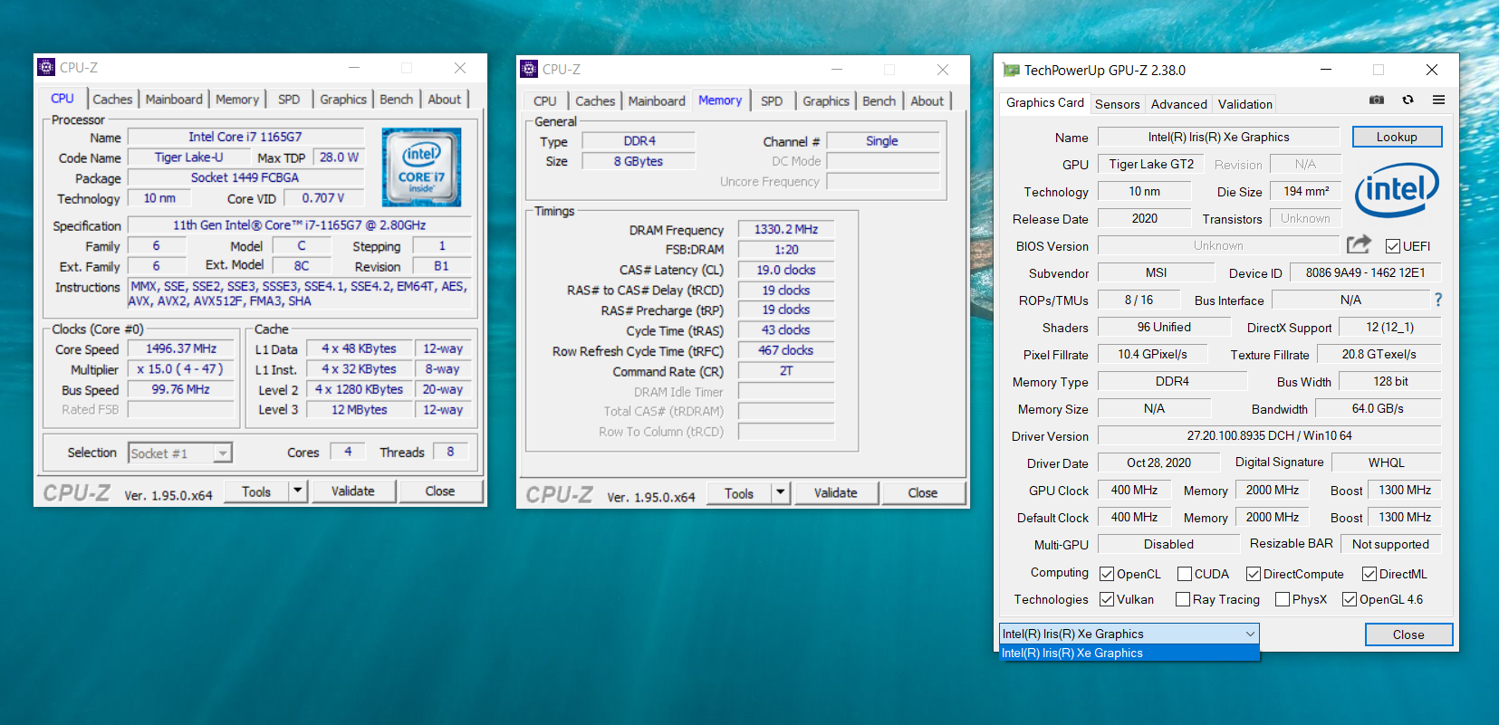1499x725 pixels.
Task: Select the GPU-Z Graphics Card tab
Action: (1045, 102)
